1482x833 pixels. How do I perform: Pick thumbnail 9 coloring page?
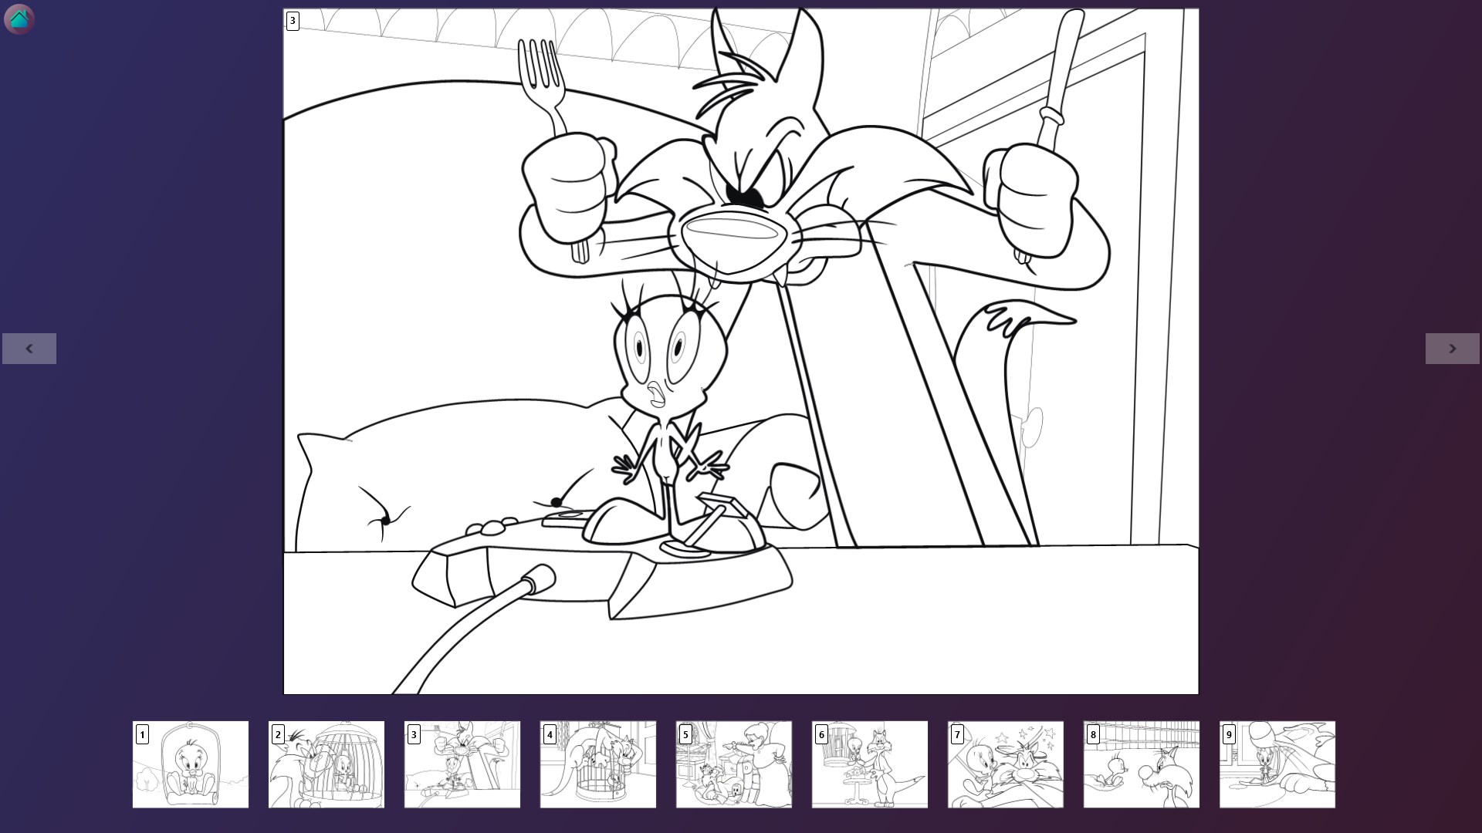point(1277,764)
